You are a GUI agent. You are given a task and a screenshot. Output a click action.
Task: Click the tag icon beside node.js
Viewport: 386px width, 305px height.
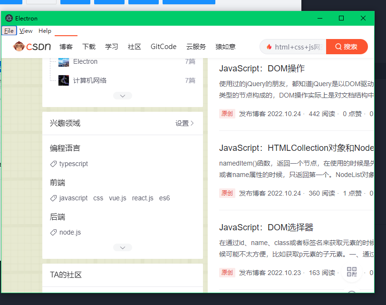point(53,232)
